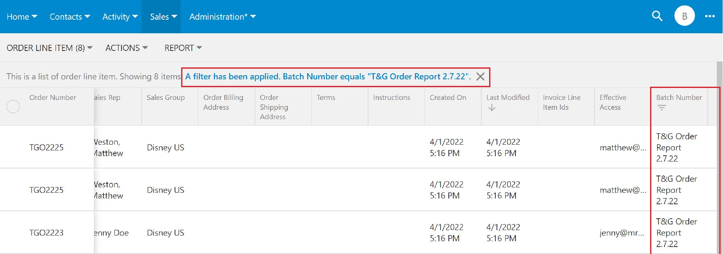
Task: Click the Order Number column header
Action: (53, 97)
